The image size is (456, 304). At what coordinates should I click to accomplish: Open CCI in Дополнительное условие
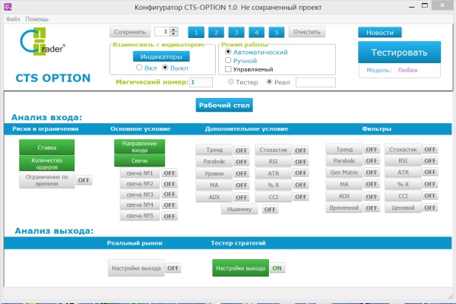(274, 197)
